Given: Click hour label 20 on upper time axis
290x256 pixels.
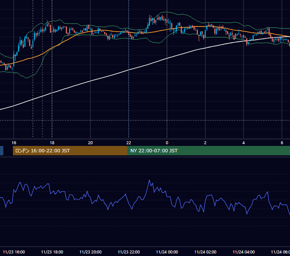Looking at the screenshot, I should tap(90, 143).
